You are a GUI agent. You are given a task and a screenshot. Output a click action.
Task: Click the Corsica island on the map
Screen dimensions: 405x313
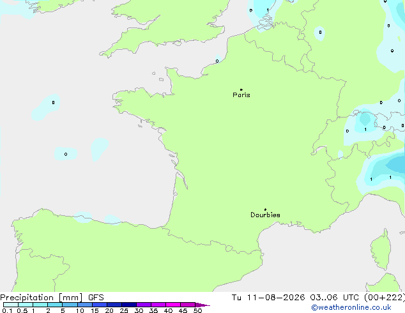click(x=381, y=249)
